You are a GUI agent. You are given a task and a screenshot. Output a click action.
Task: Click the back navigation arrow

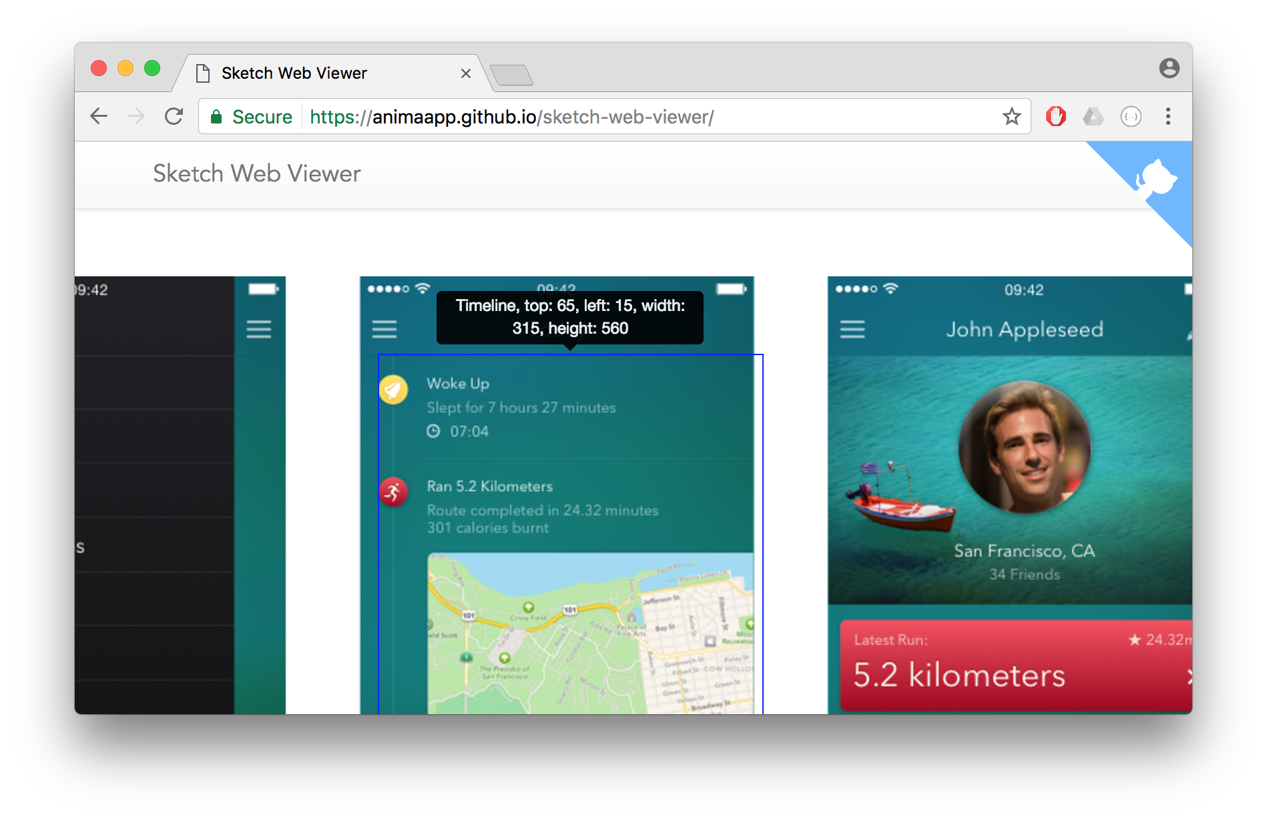[x=99, y=116]
